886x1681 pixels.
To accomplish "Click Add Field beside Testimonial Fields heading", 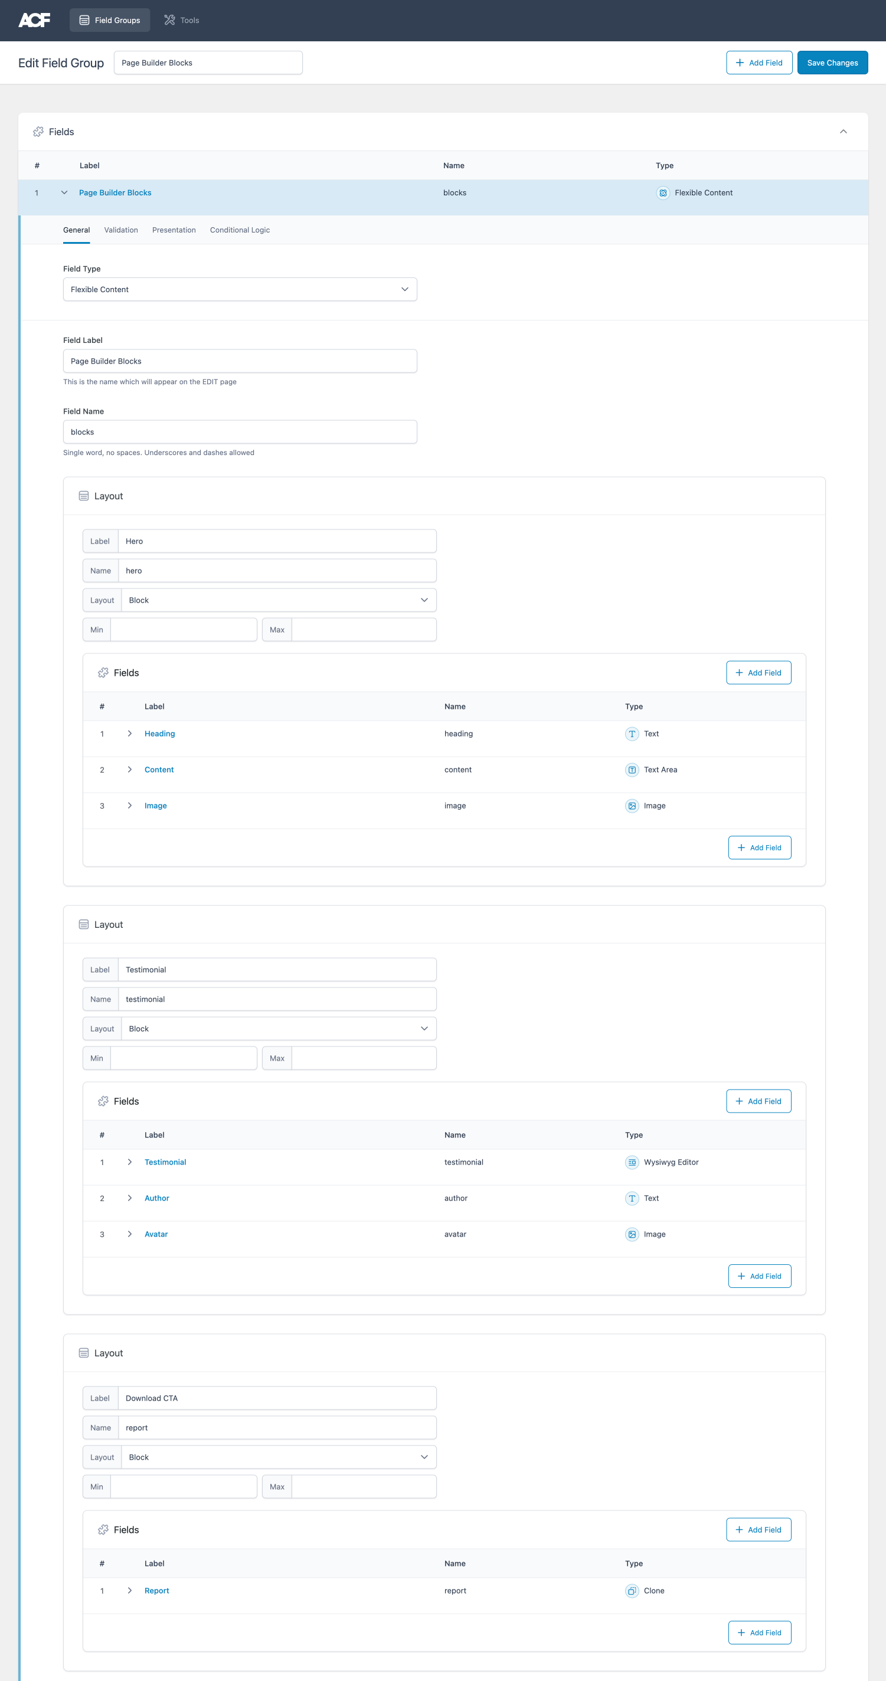I will pos(758,1101).
